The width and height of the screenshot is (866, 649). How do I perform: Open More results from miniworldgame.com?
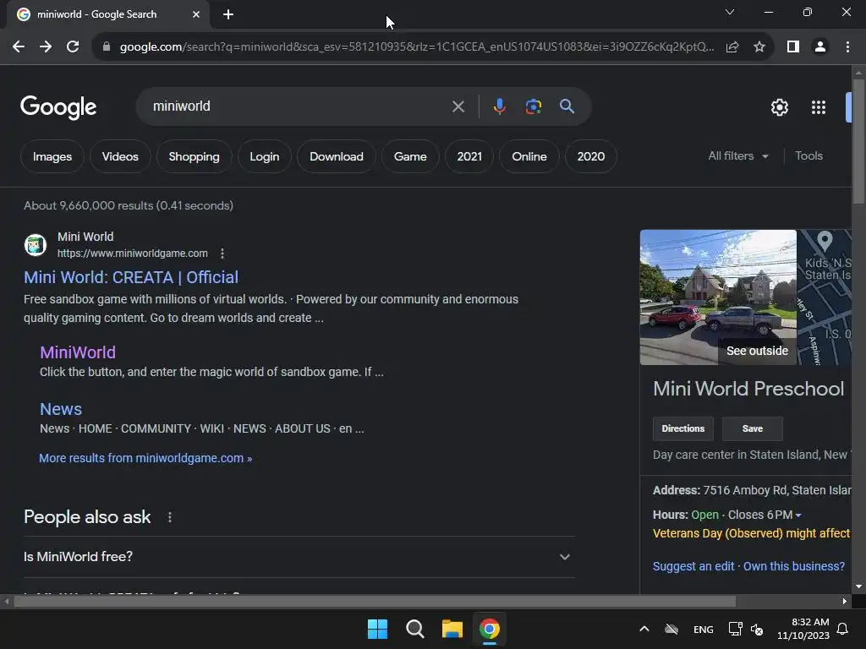tap(145, 458)
